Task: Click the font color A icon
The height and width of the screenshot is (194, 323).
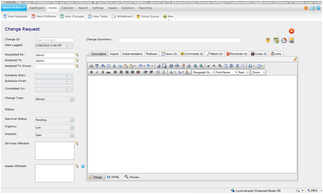Action: click(171, 72)
